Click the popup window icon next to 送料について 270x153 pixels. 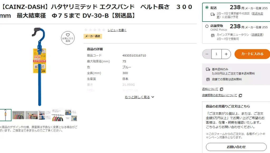[x=221, y=89]
